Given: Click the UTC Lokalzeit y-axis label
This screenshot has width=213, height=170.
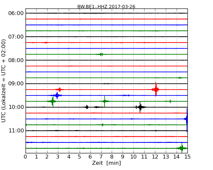Looking at the screenshot, I should 4,81.
